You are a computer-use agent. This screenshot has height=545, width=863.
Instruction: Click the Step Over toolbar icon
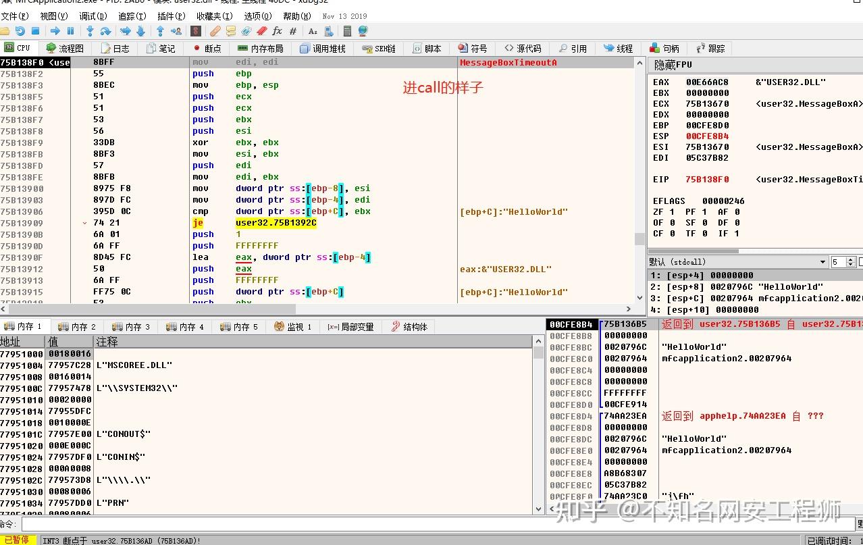point(105,31)
